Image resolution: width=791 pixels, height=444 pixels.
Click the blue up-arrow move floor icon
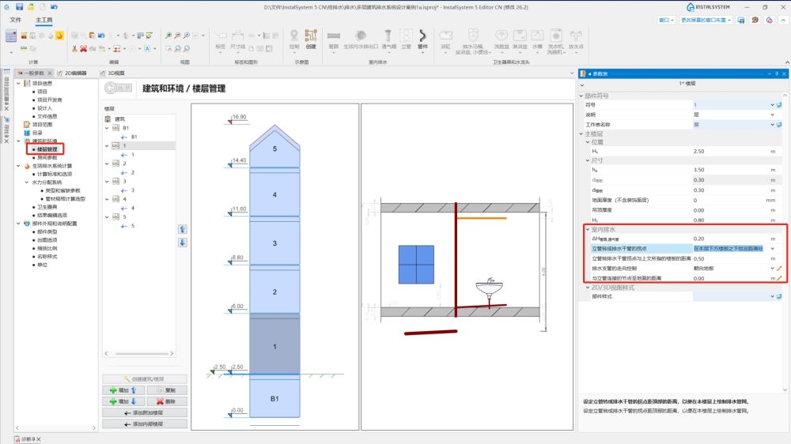[183, 230]
